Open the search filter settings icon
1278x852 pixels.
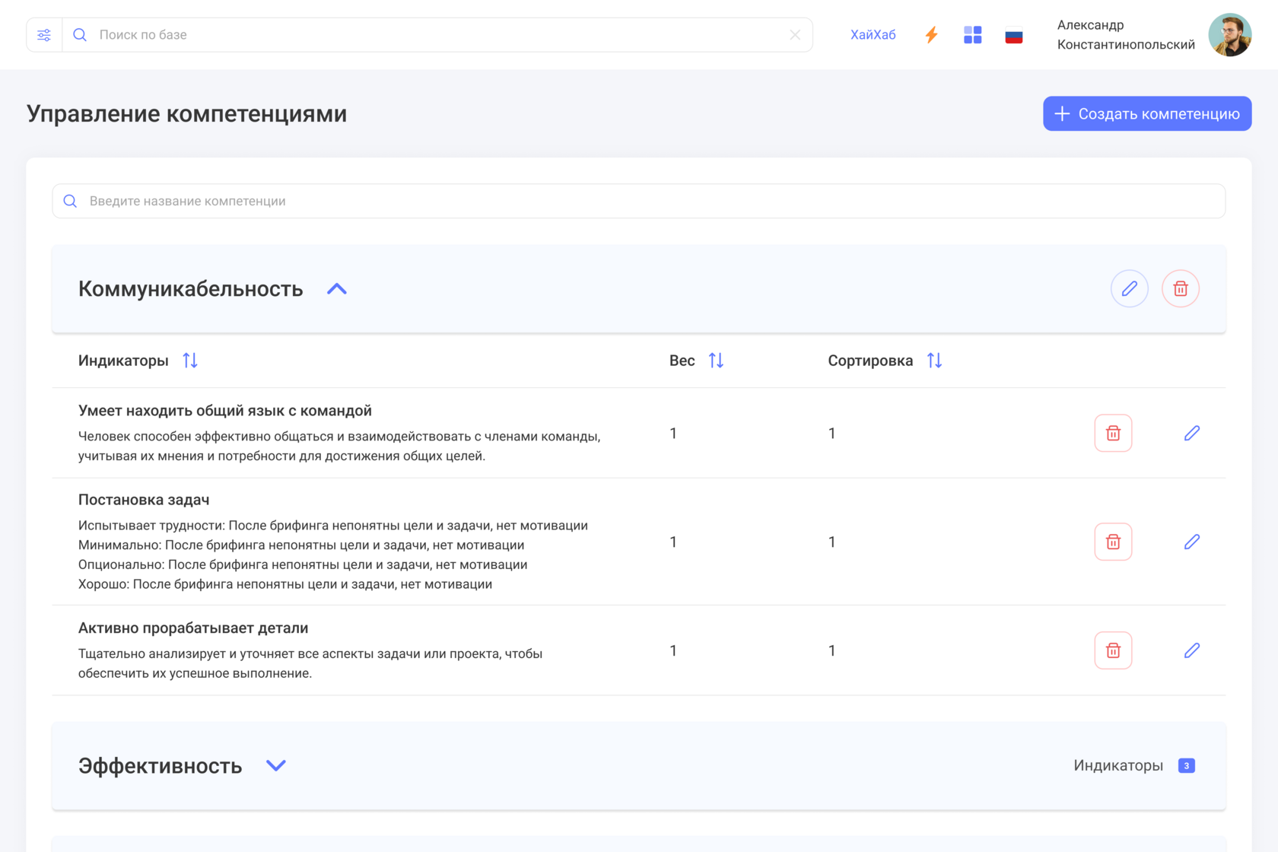click(x=44, y=35)
